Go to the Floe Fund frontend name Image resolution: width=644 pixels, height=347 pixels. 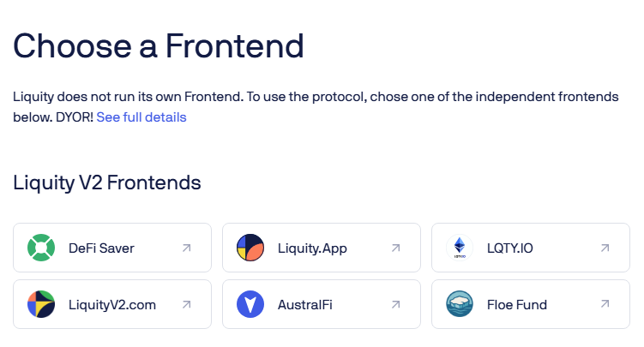[516, 304]
